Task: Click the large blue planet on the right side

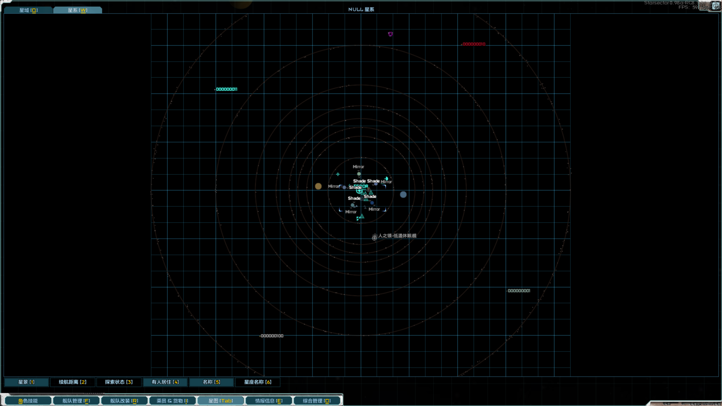Action: tap(403, 195)
